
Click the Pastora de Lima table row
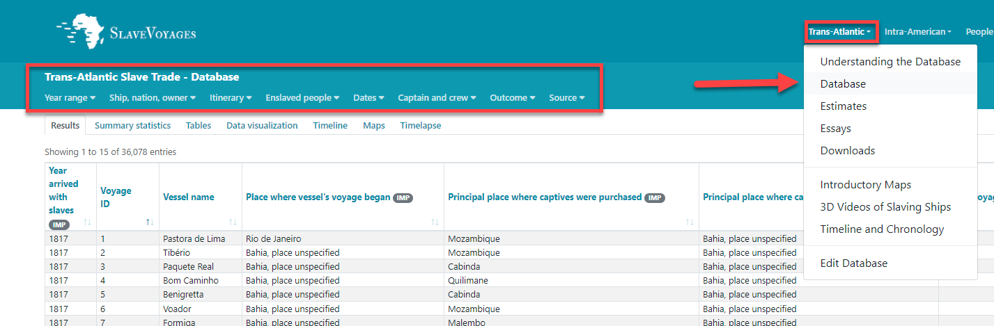(194, 238)
